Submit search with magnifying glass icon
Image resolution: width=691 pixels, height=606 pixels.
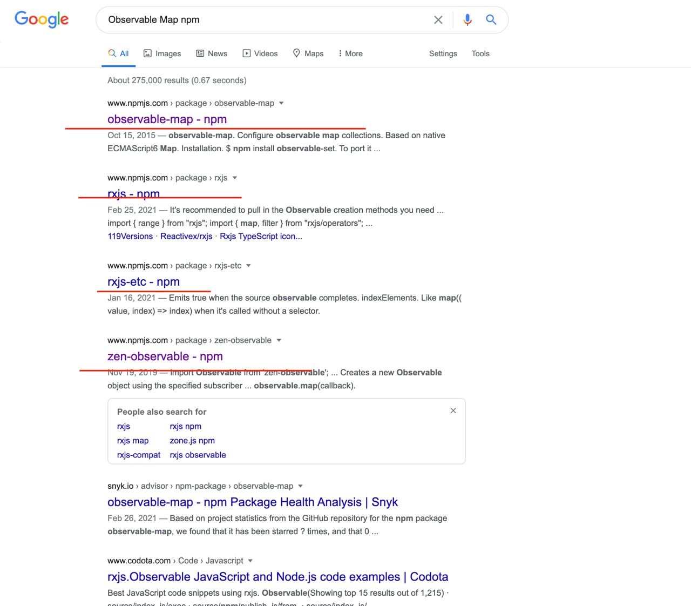tap(491, 20)
